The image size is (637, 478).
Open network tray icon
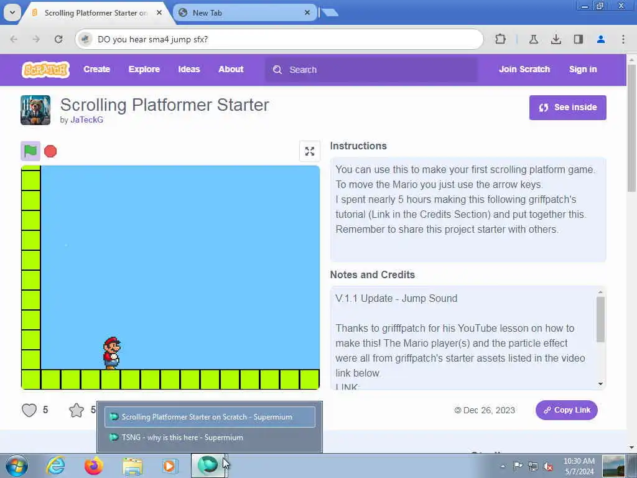pos(533,466)
